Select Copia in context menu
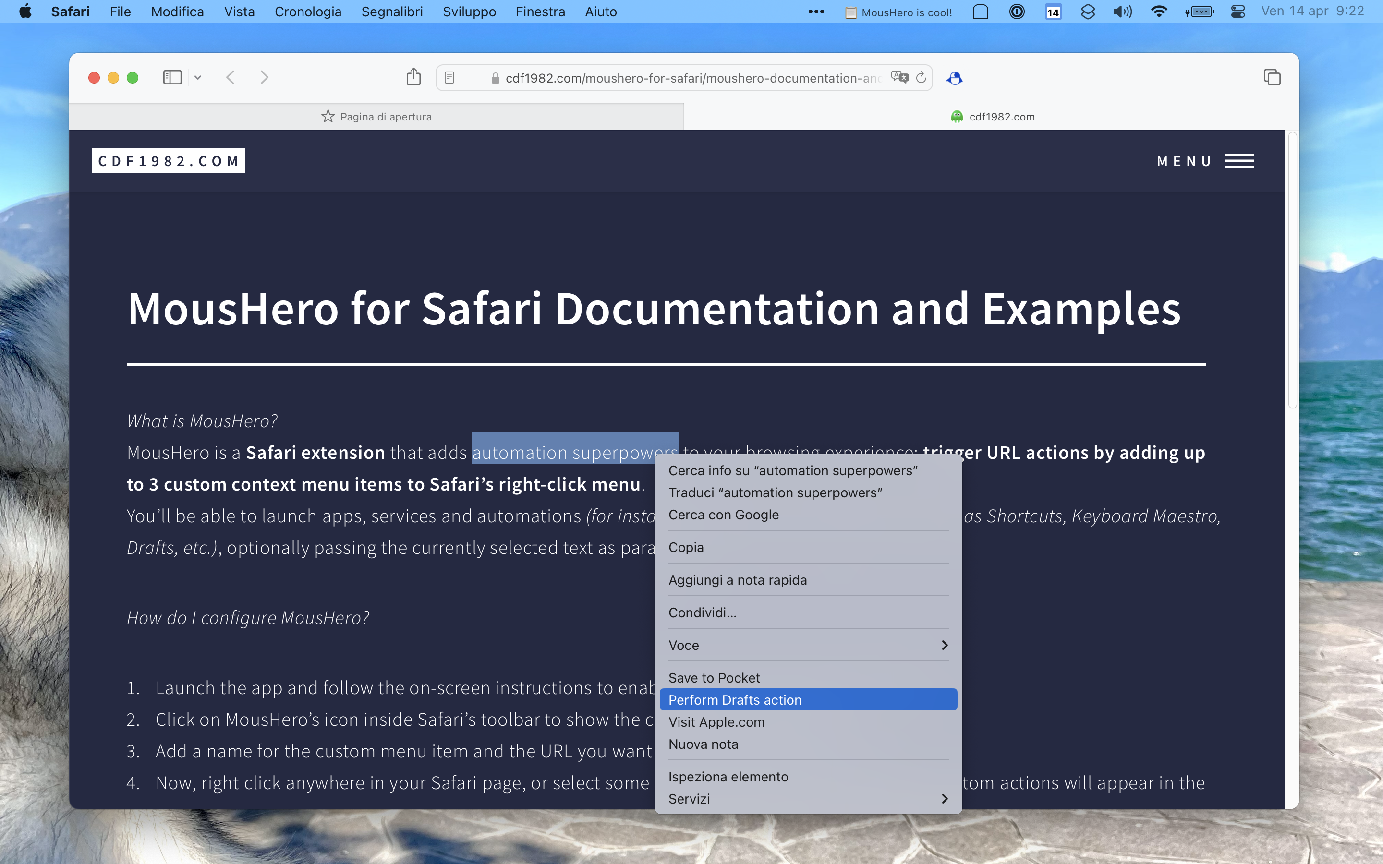 [x=808, y=547]
